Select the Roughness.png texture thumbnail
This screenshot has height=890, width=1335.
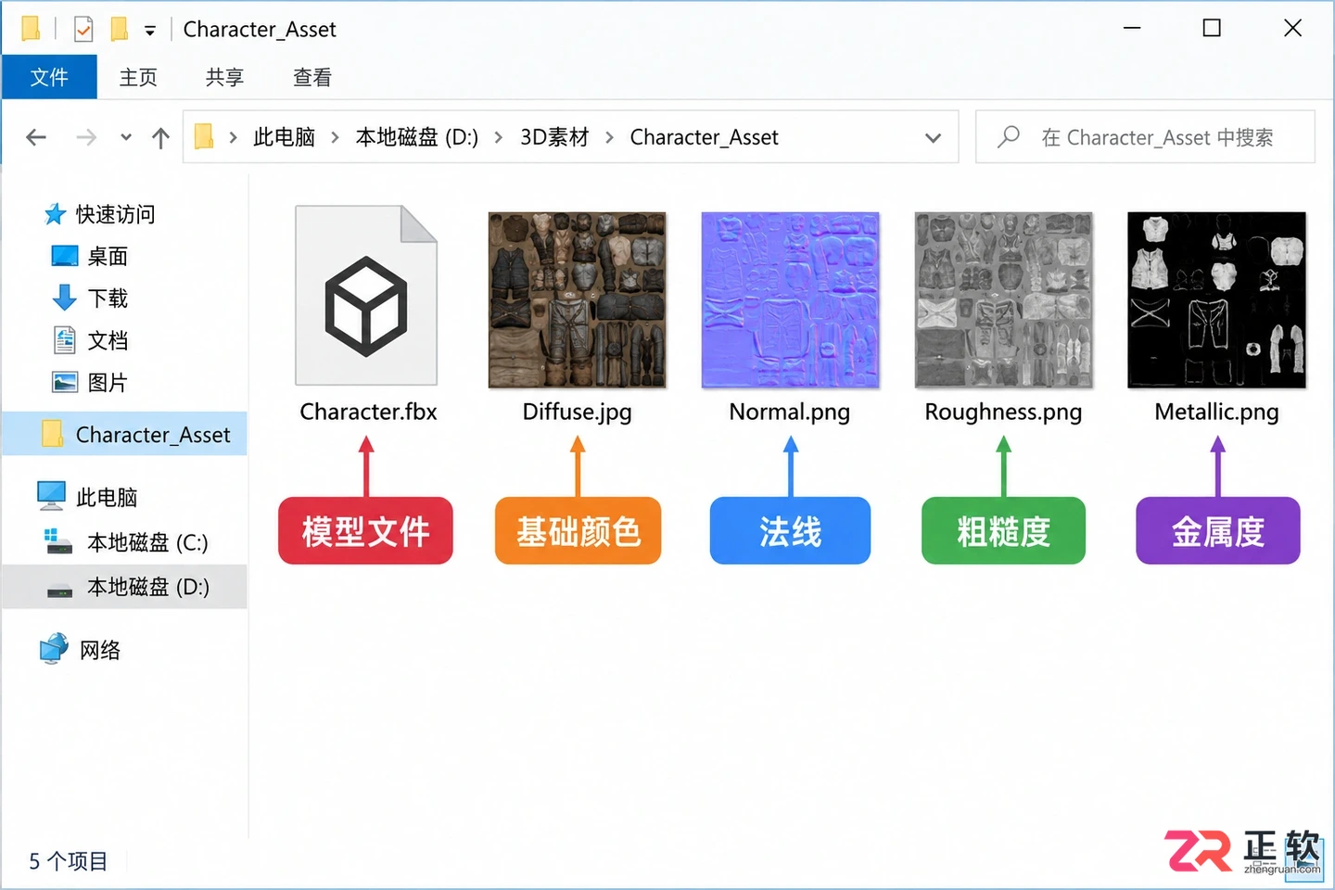pos(1003,300)
